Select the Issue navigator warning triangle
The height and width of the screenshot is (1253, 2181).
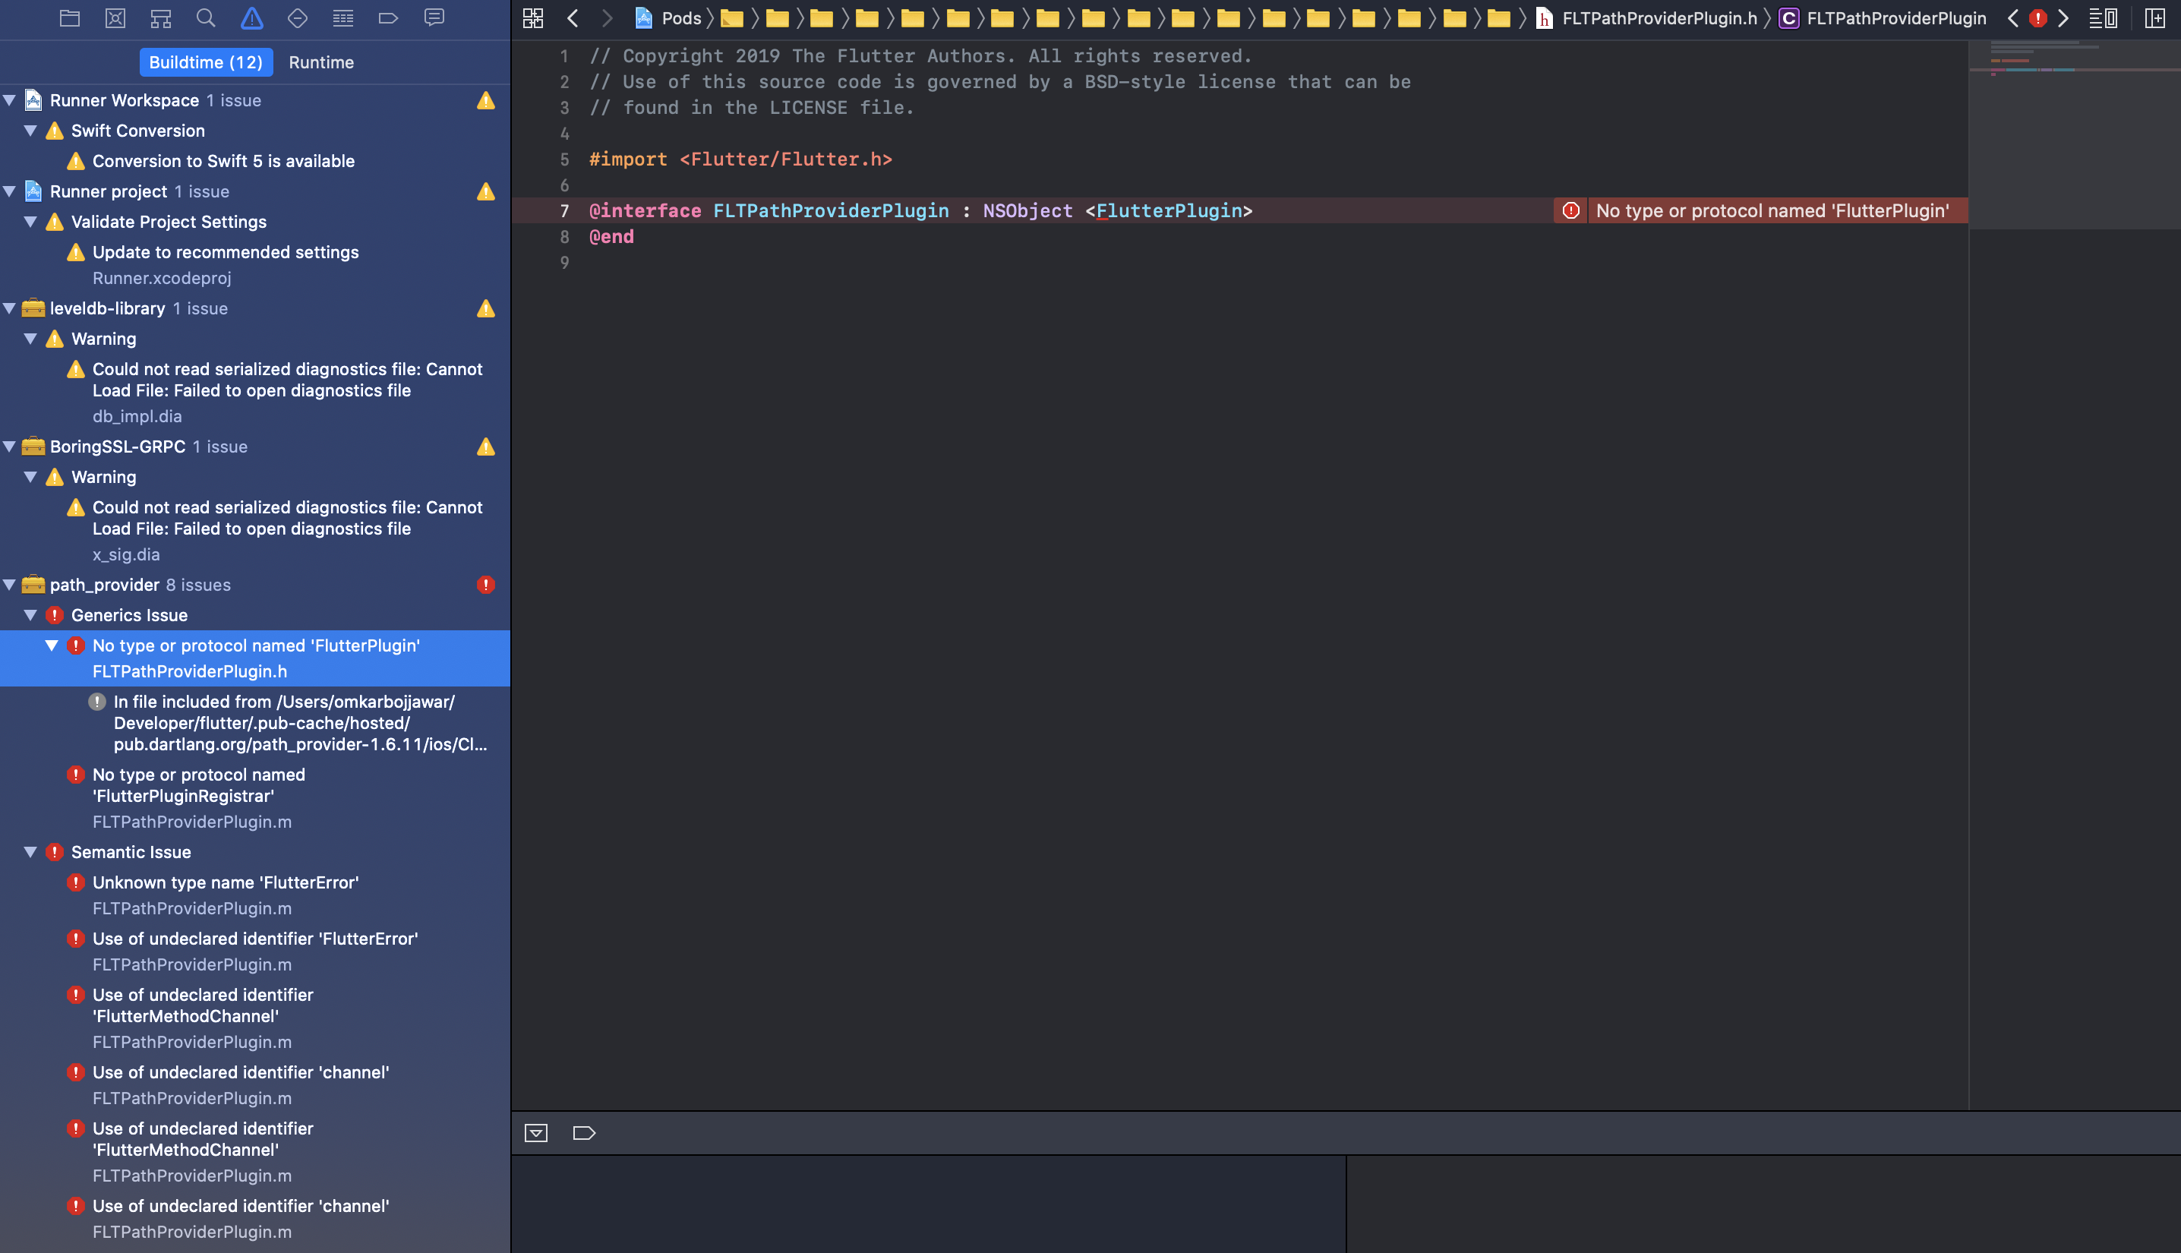click(x=251, y=17)
